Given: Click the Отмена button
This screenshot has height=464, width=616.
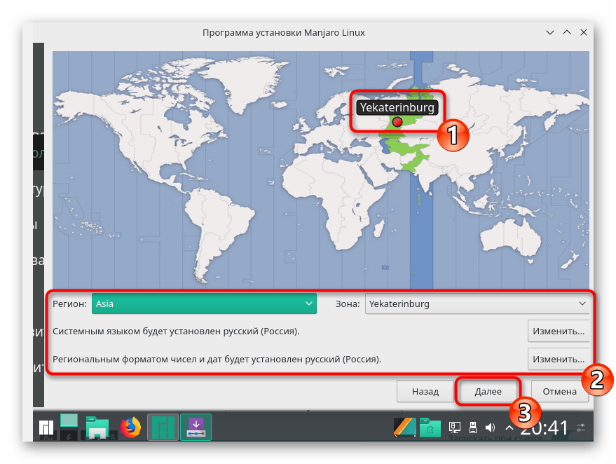Looking at the screenshot, I should tap(559, 391).
